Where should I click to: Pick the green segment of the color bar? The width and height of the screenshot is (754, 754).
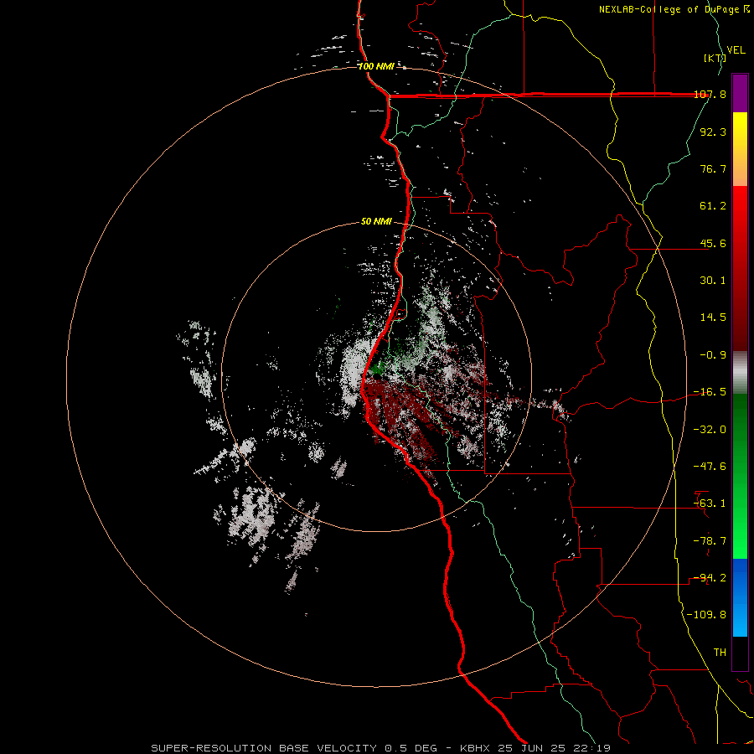(x=740, y=476)
